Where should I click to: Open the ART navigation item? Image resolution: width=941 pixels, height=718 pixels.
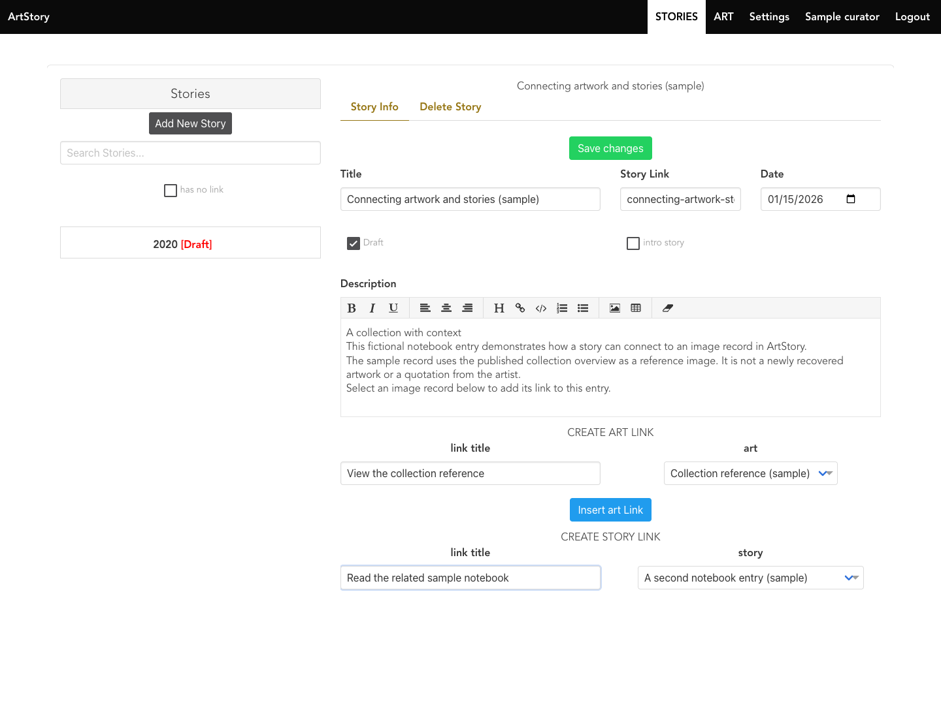coord(723,17)
